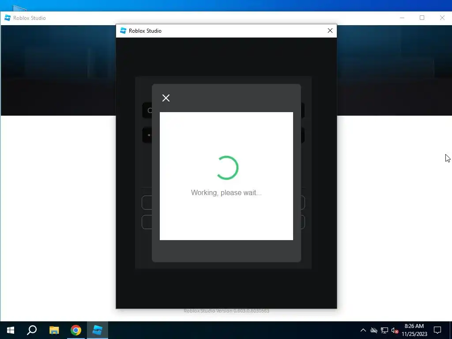Open the clock showing 8:26 AM
The width and height of the screenshot is (452, 339).
pyautogui.click(x=414, y=330)
